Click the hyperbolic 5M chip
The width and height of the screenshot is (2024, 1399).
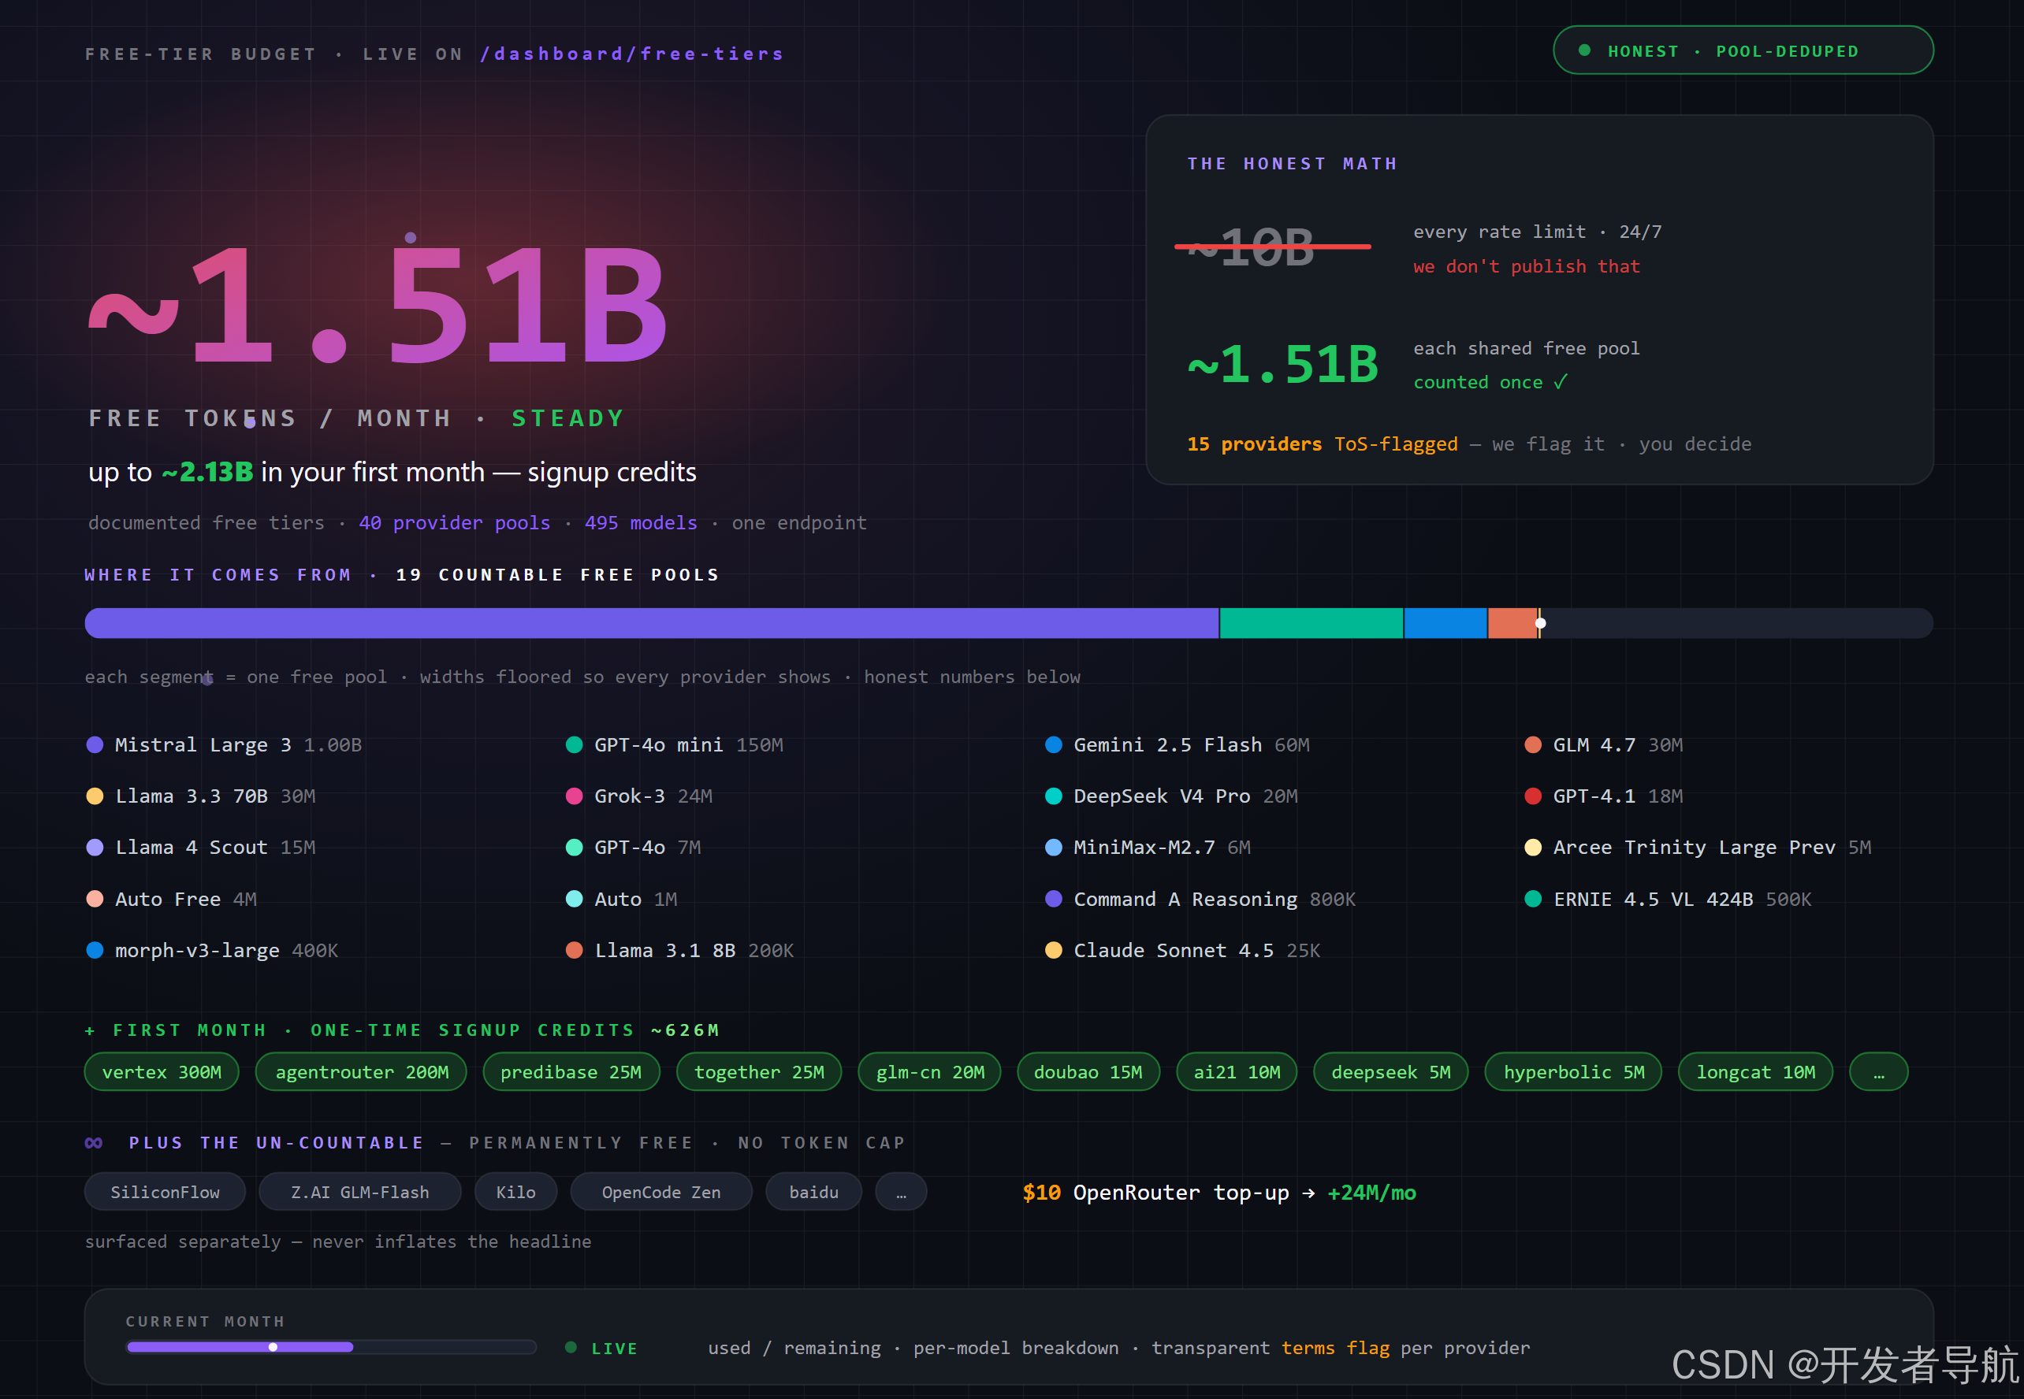1573,1072
